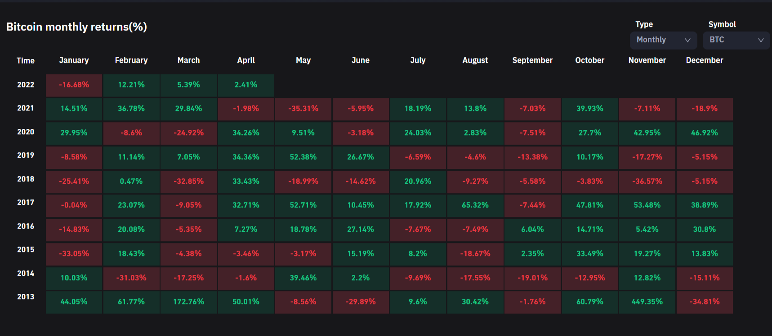
Task: Select the -35.31% May 2021 cell
Action: tap(303, 109)
